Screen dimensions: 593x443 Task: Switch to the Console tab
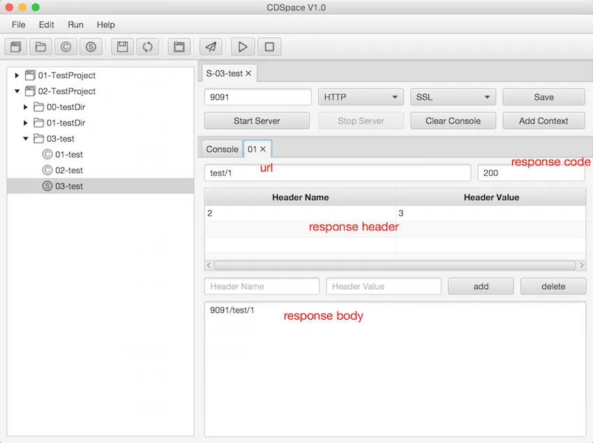pyautogui.click(x=222, y=149)
